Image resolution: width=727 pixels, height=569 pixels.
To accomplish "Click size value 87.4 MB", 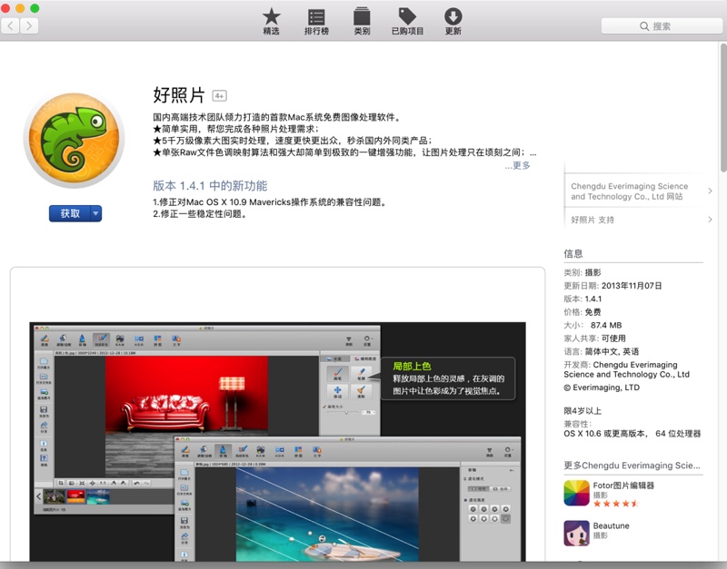I will (x=606, y=325).
